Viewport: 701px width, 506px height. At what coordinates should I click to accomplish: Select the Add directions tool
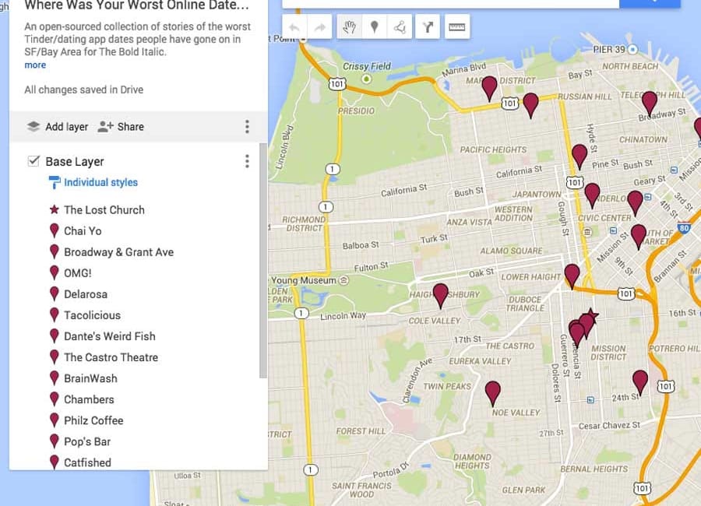[x=428, y=26]
